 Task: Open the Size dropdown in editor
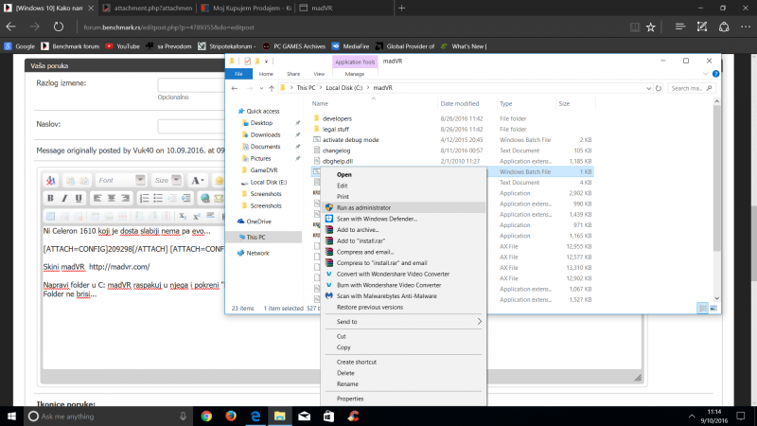coord(167,180)
